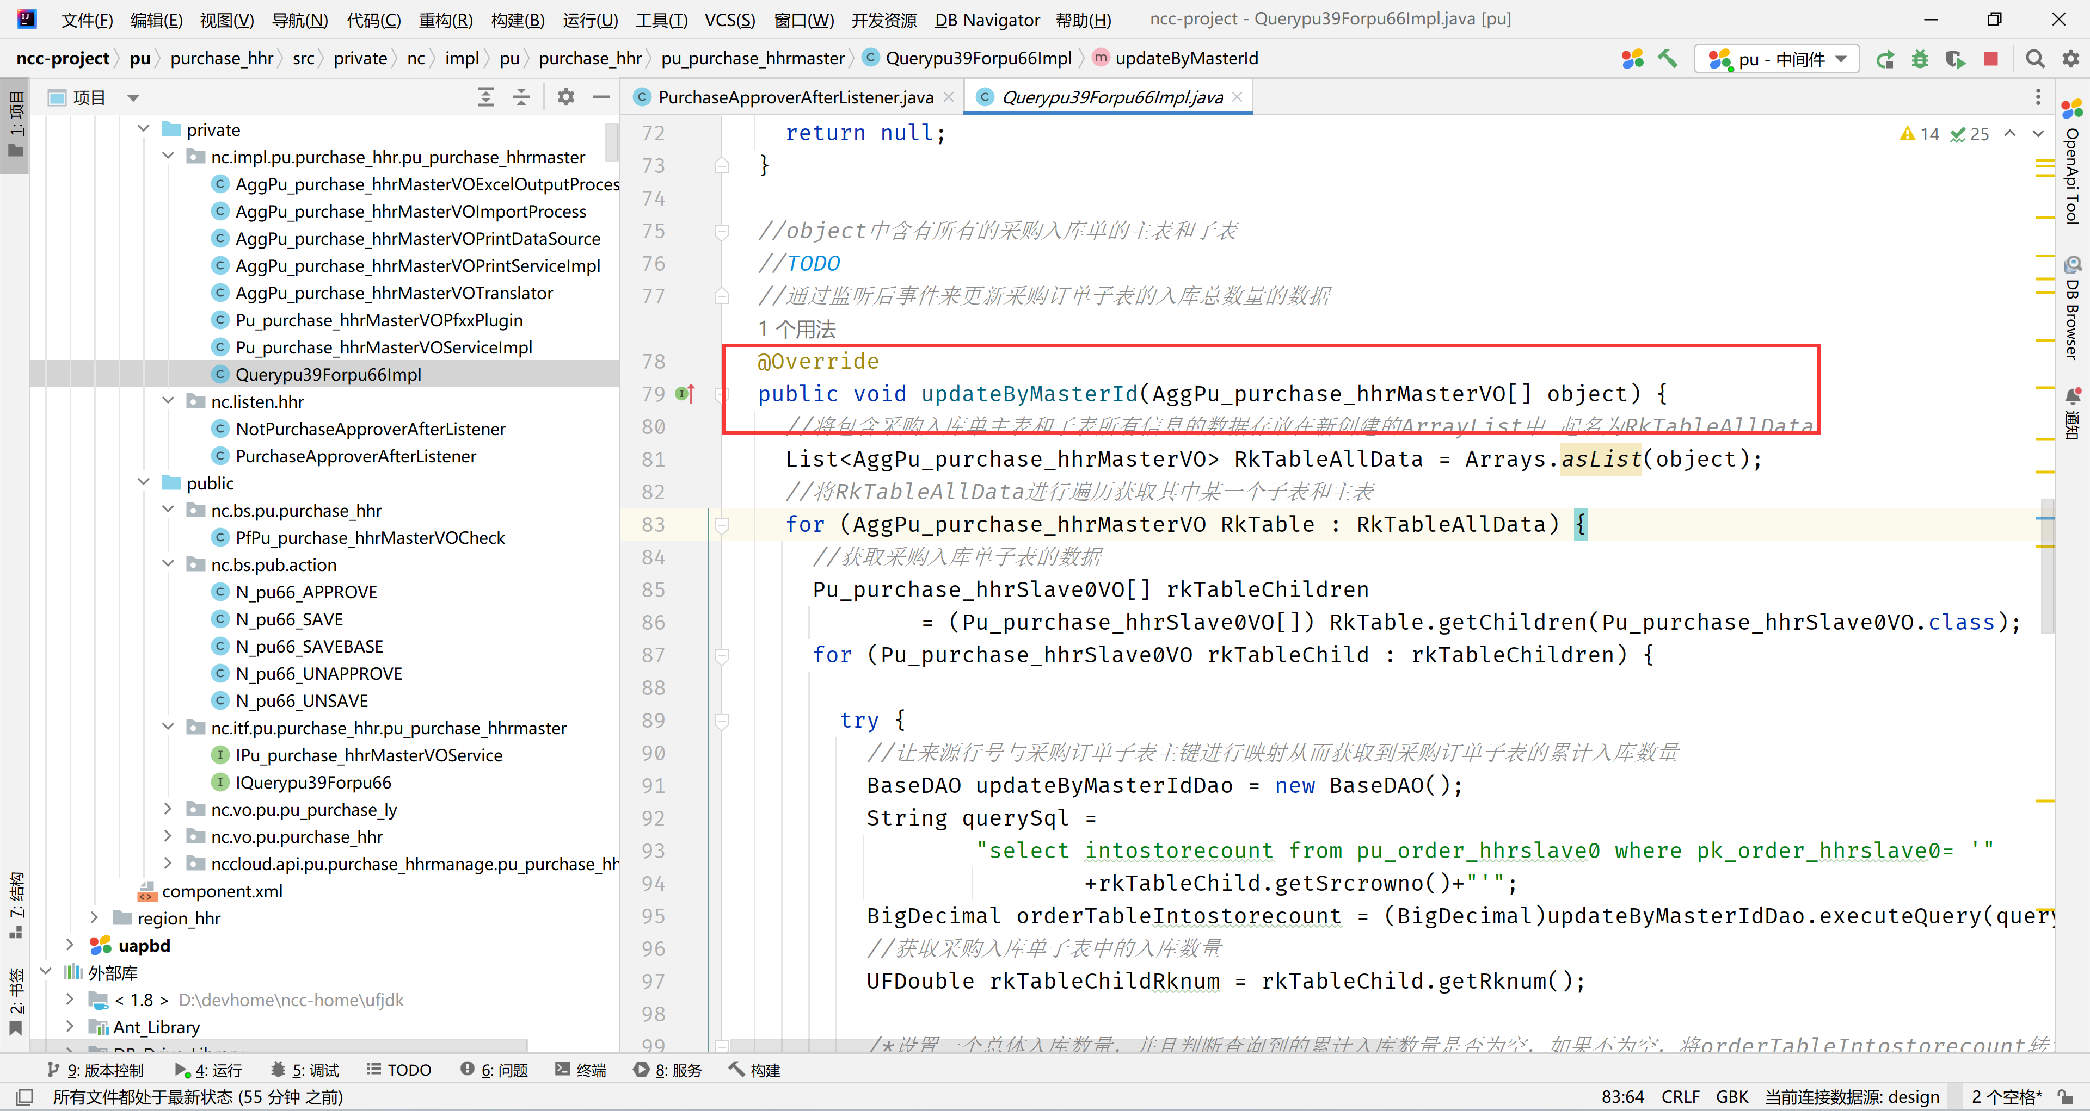Click Expand All icon in project panel
Image resolution: width=2090 pixels, height=1111 pixels.
click(485, 98)
